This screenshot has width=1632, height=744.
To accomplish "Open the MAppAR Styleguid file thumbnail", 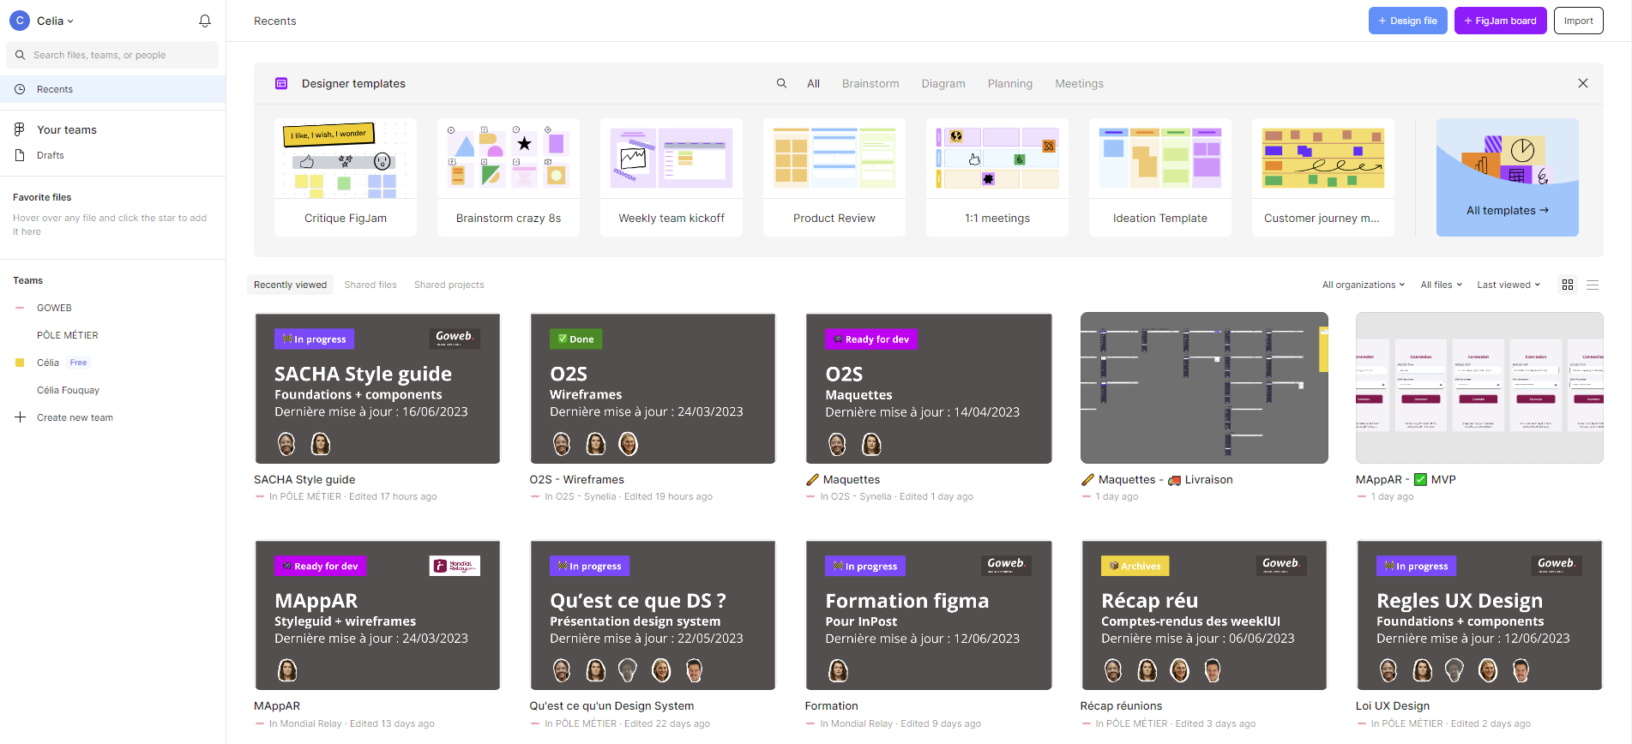I will point(377,615).
